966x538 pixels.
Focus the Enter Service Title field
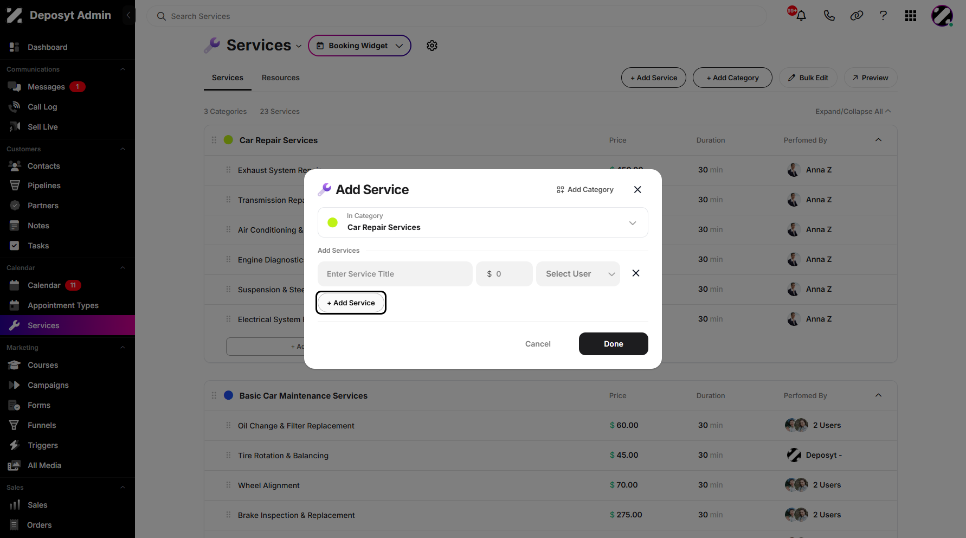tap(395, 274)
